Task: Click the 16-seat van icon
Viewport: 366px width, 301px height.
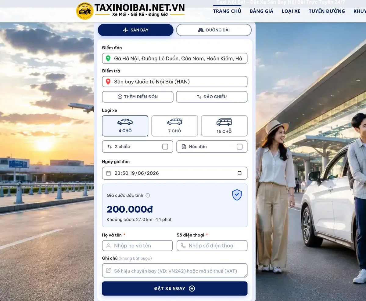Action: [x=224, y=122]
